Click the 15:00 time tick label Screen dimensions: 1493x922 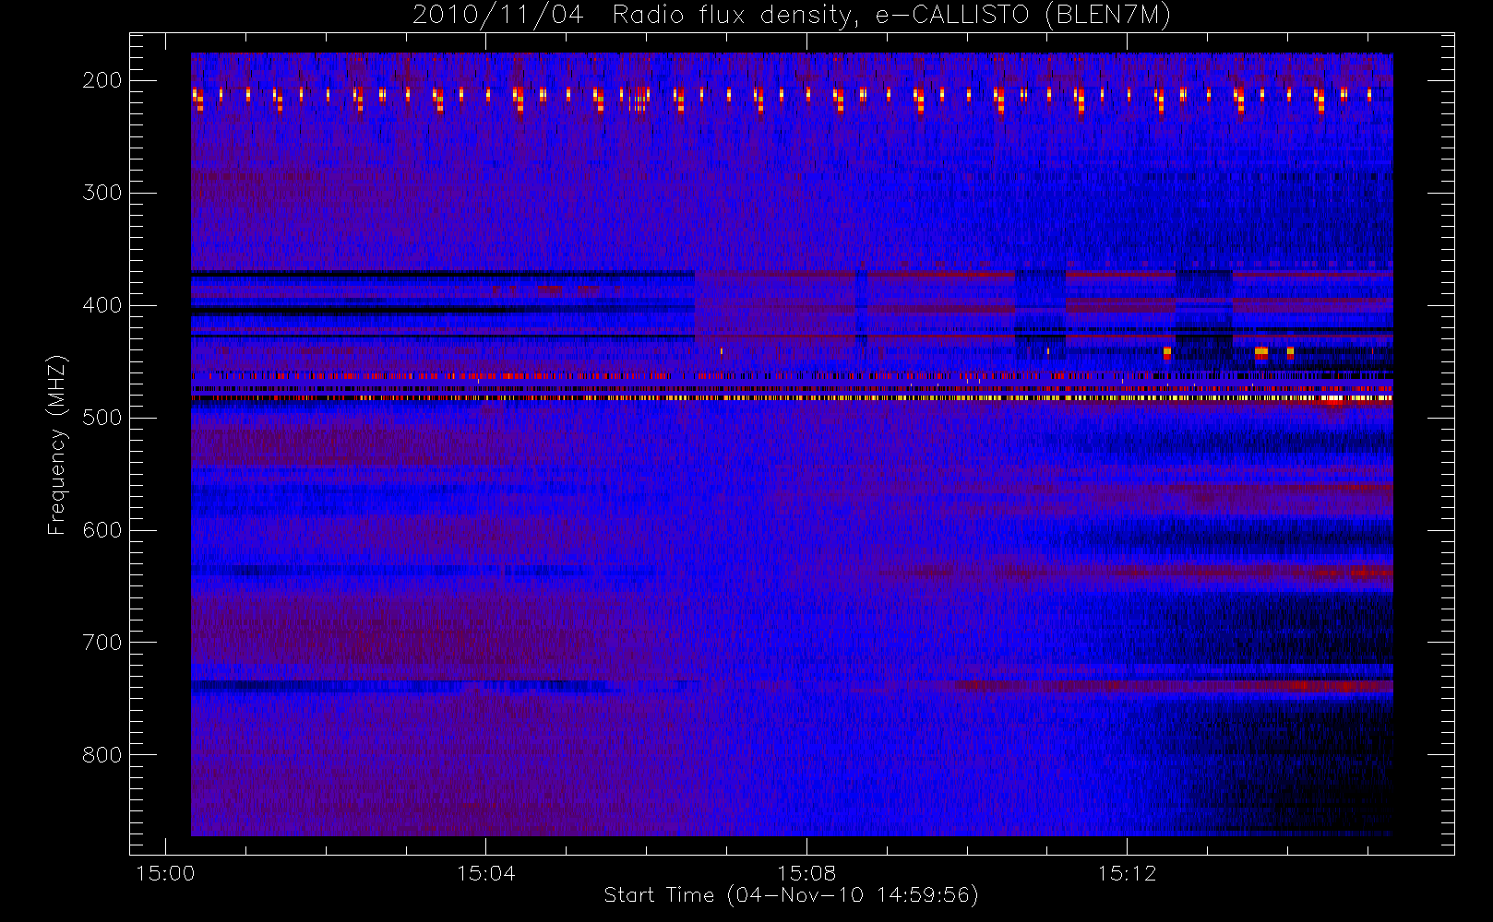click(x=165, y=873)
